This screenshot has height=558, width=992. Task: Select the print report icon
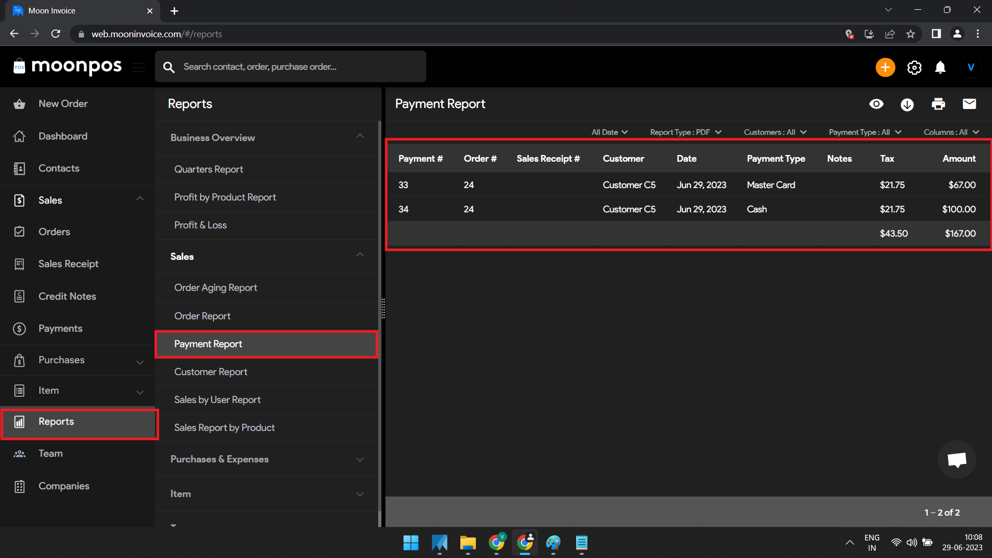coord(939,104)
